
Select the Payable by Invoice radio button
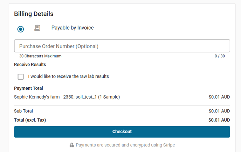point(21,29)
